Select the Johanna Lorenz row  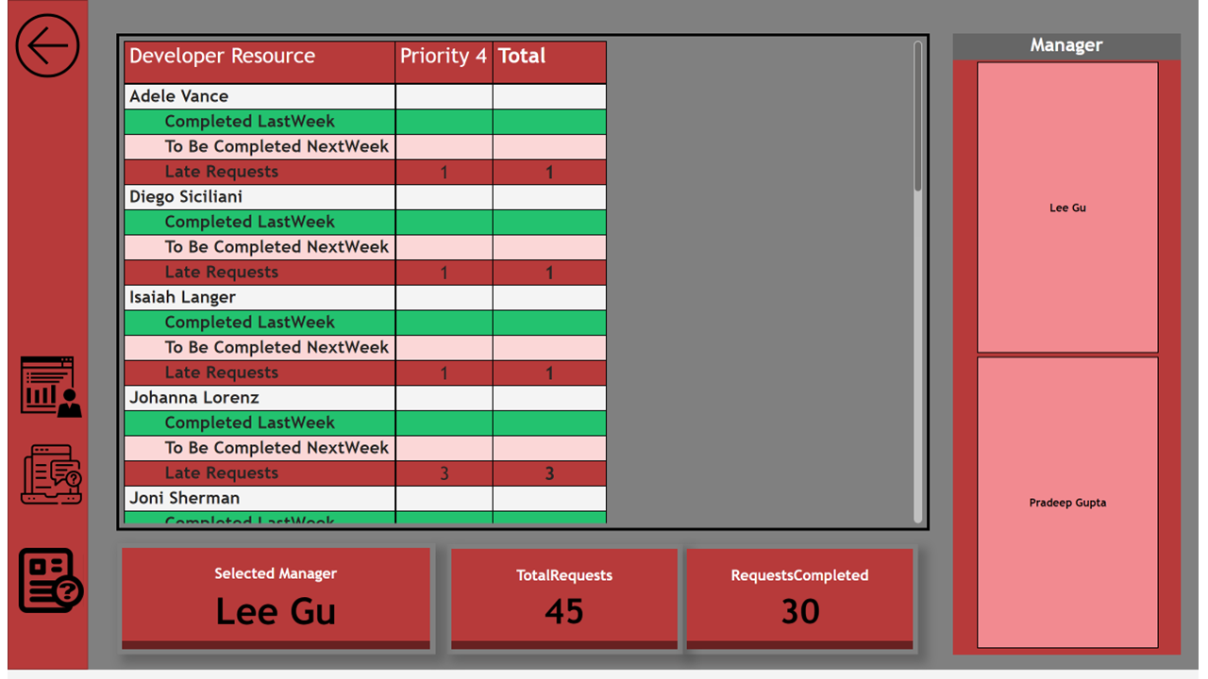(x=193, y=398)
